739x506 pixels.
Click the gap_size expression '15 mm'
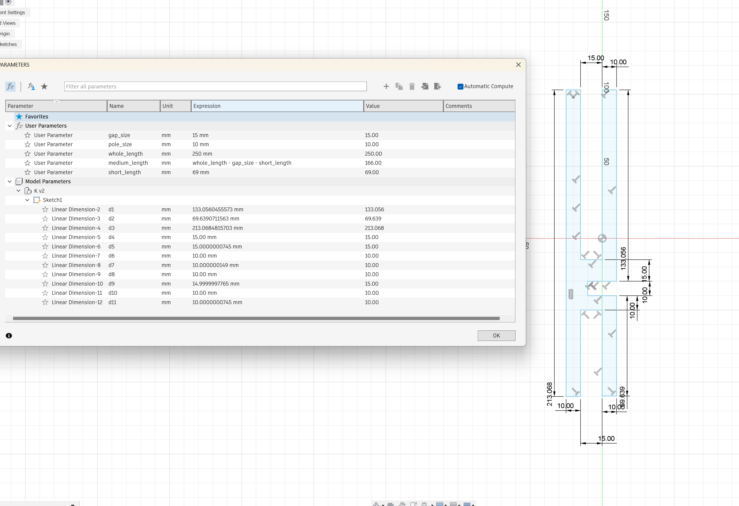(200, 135)
